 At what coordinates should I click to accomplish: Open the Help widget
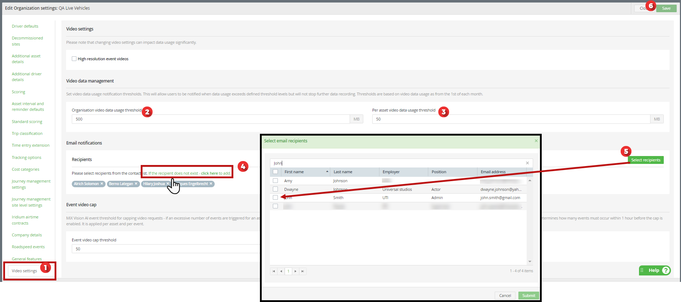click(x=655, y=270)
